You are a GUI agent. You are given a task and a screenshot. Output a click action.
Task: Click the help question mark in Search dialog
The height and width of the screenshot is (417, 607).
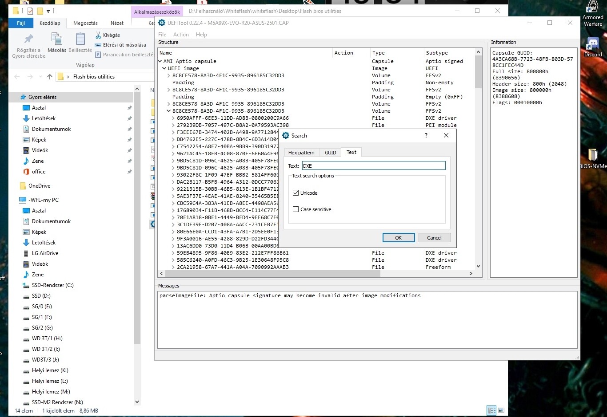point(426,135)
